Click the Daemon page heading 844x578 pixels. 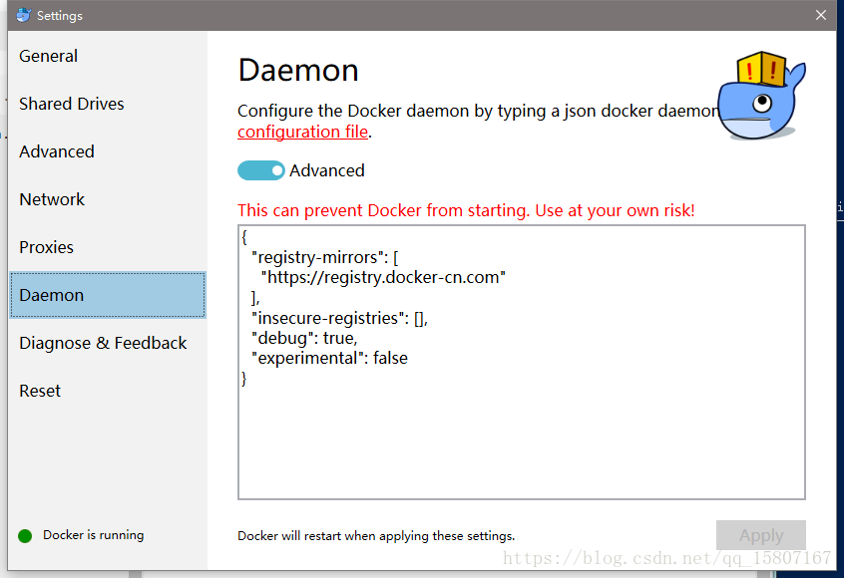298,71
